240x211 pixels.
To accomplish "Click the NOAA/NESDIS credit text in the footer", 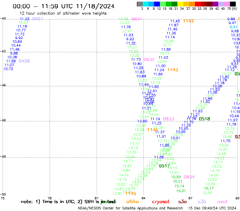I will [130, 208].
